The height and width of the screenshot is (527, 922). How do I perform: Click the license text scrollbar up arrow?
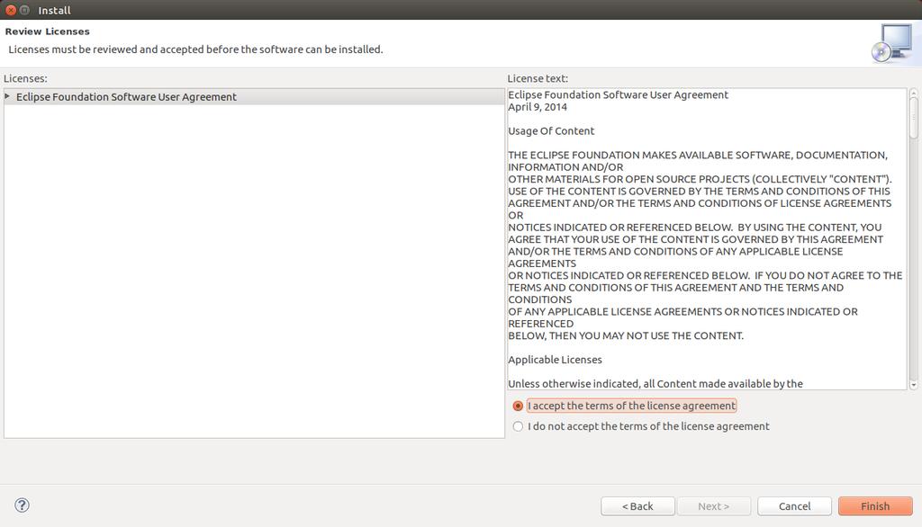[x=913, y=93]
